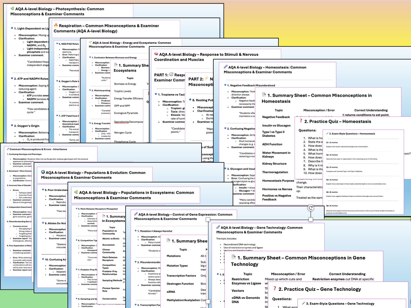
Task: Click 'Water Movement in Kidneys' topic
Action: [276, 155]
